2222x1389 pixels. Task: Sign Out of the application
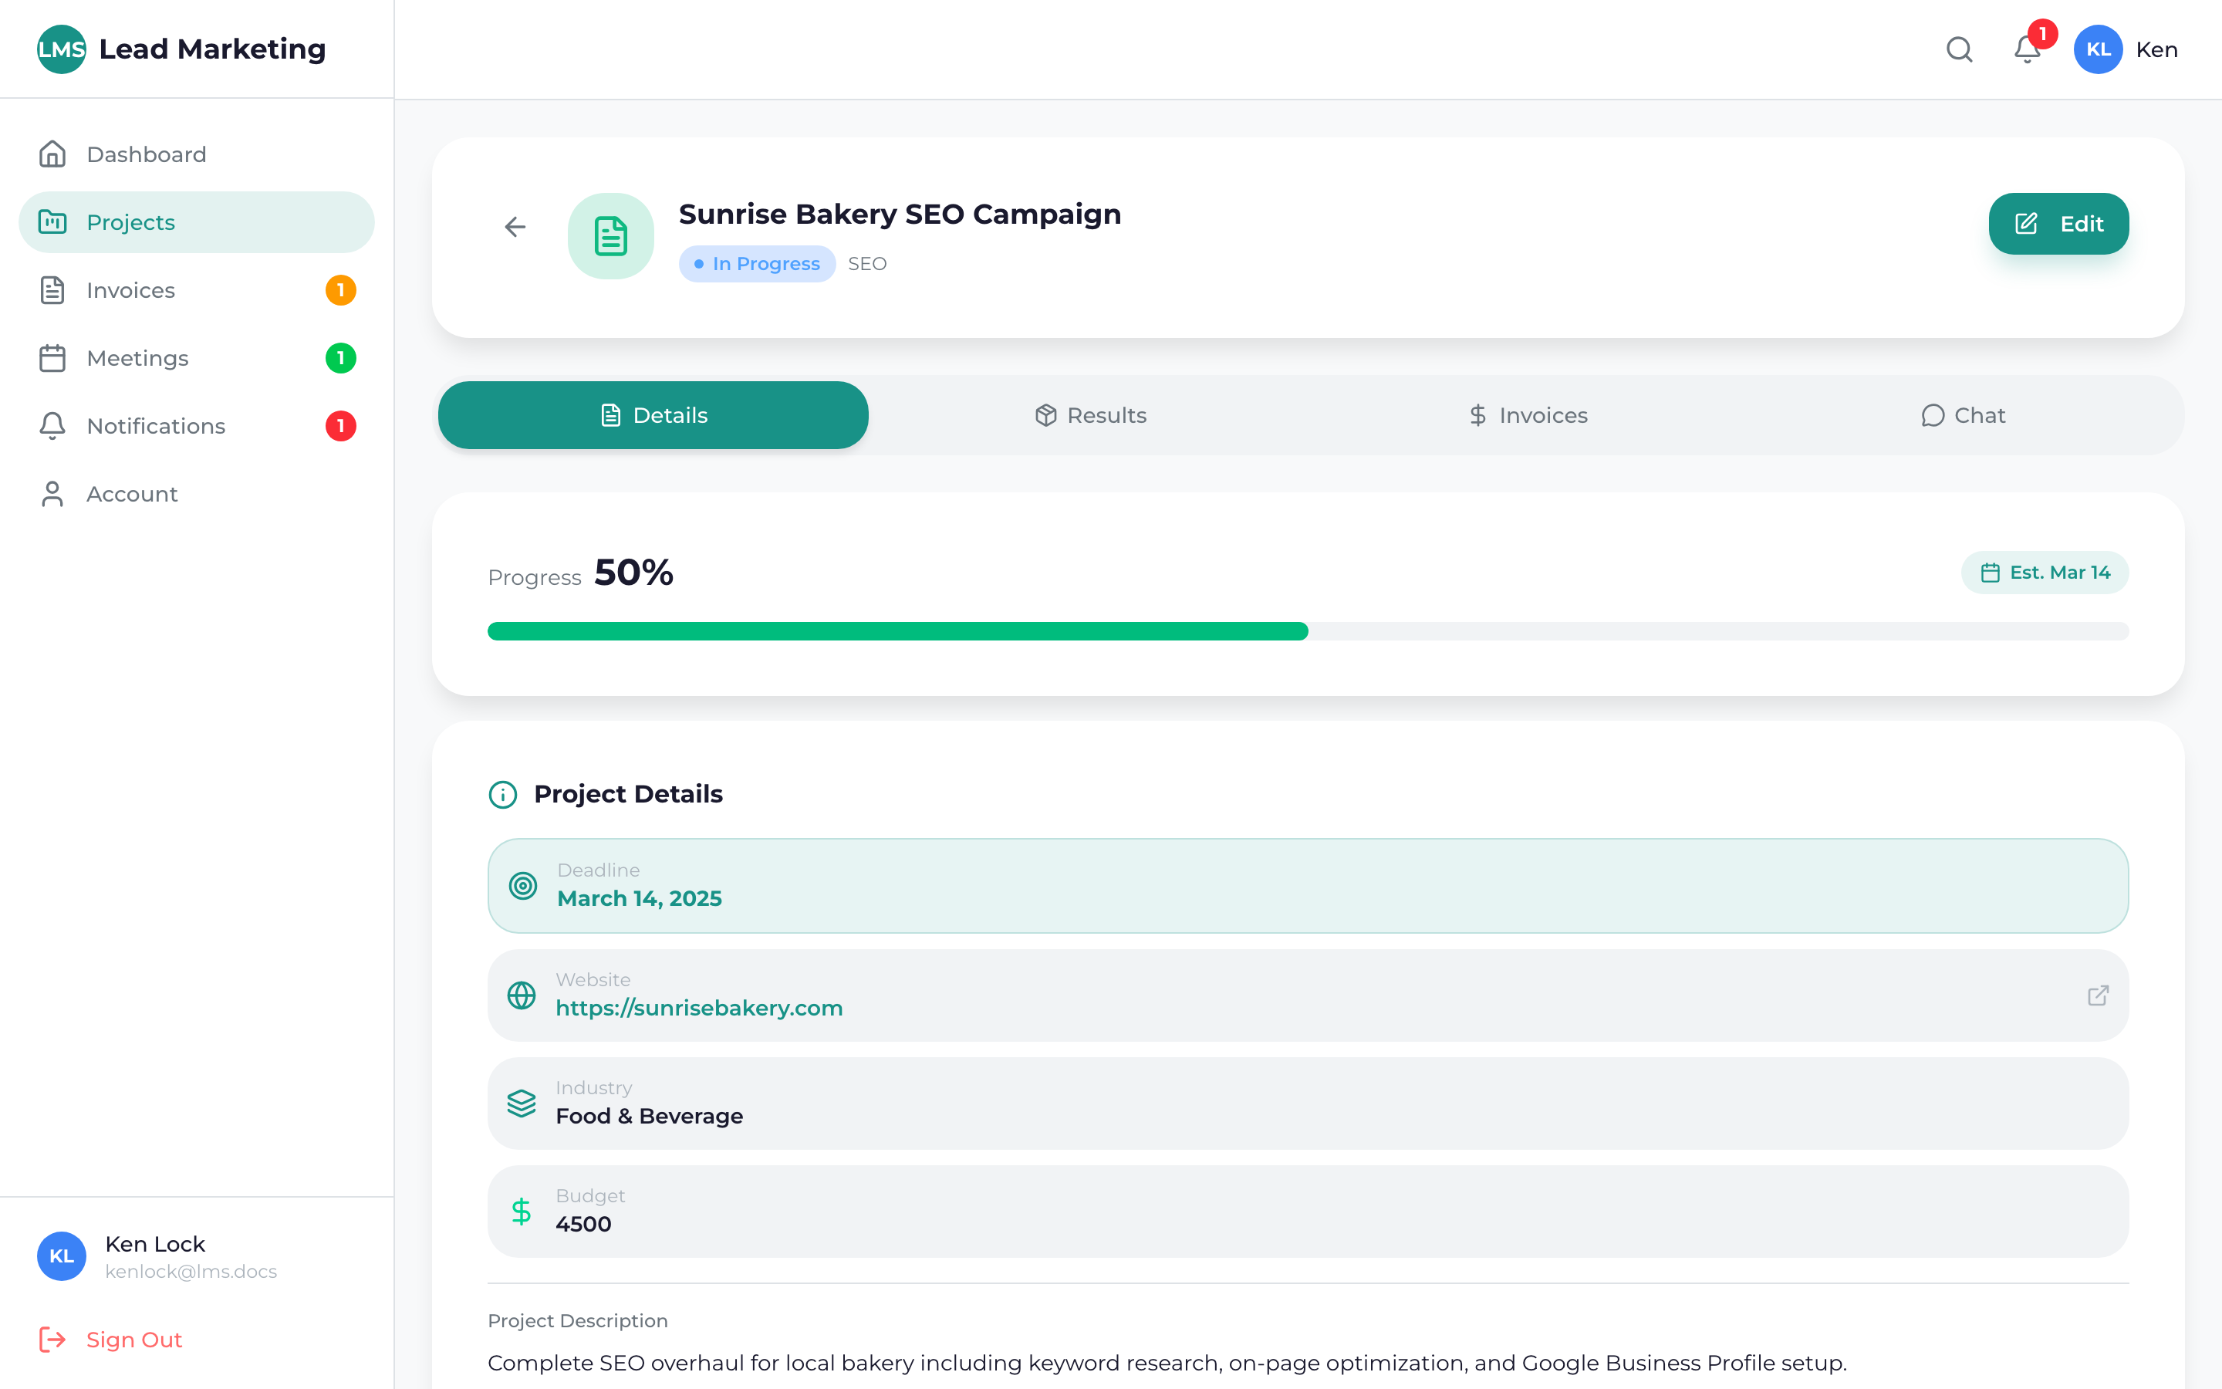pyautogui.click(x=133, y=1340)
